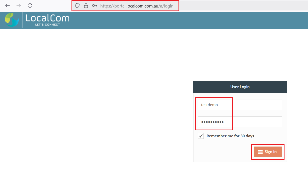This screenshot has width=308, height=172.
Task: Click the LocalCom wordmark text
Action: point(47,18)
